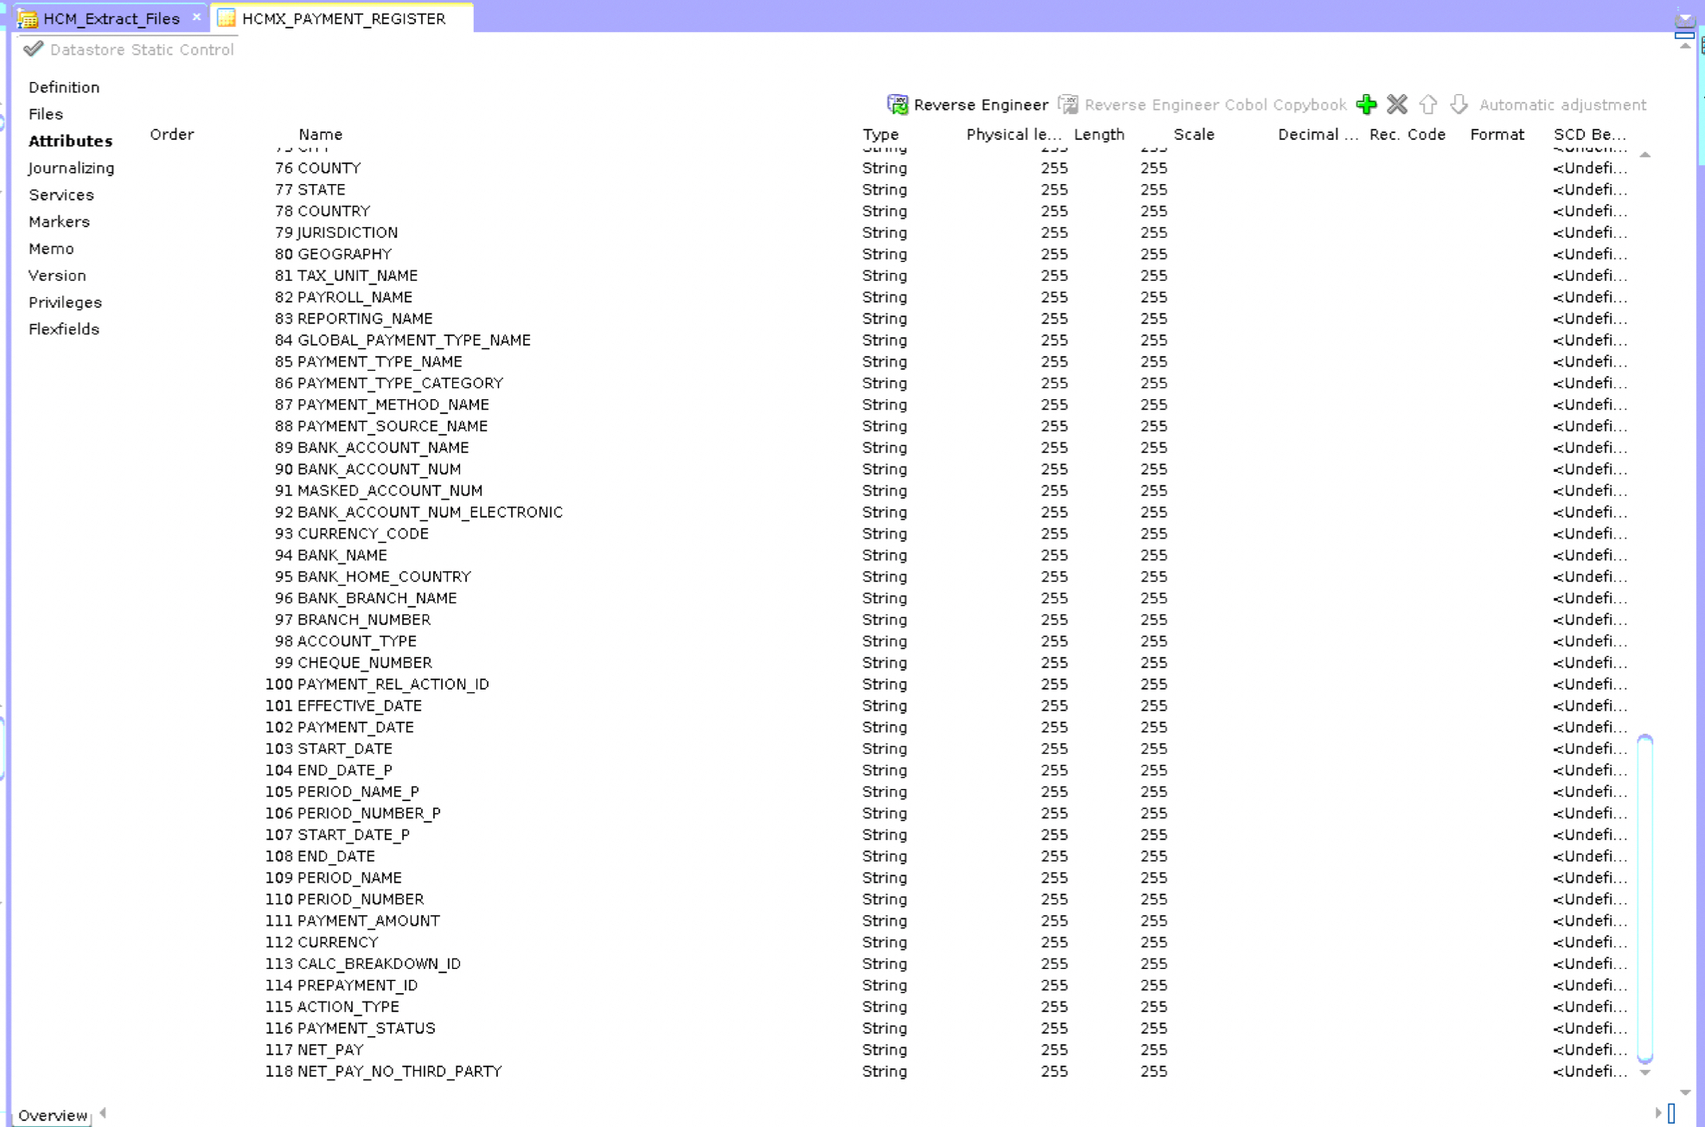This screenshot has width=1705, height=1127.
Task: Select the PAYMENT_AMOUNT attribute row
Action: [x=368, y=920]
